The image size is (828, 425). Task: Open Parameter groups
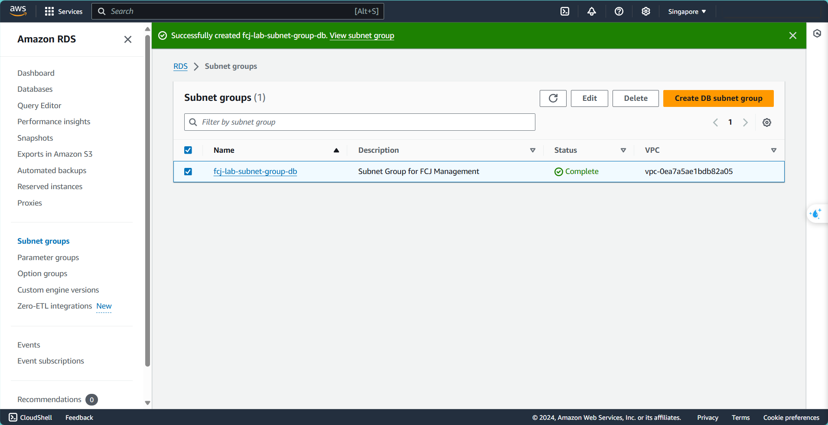point(48,258)
